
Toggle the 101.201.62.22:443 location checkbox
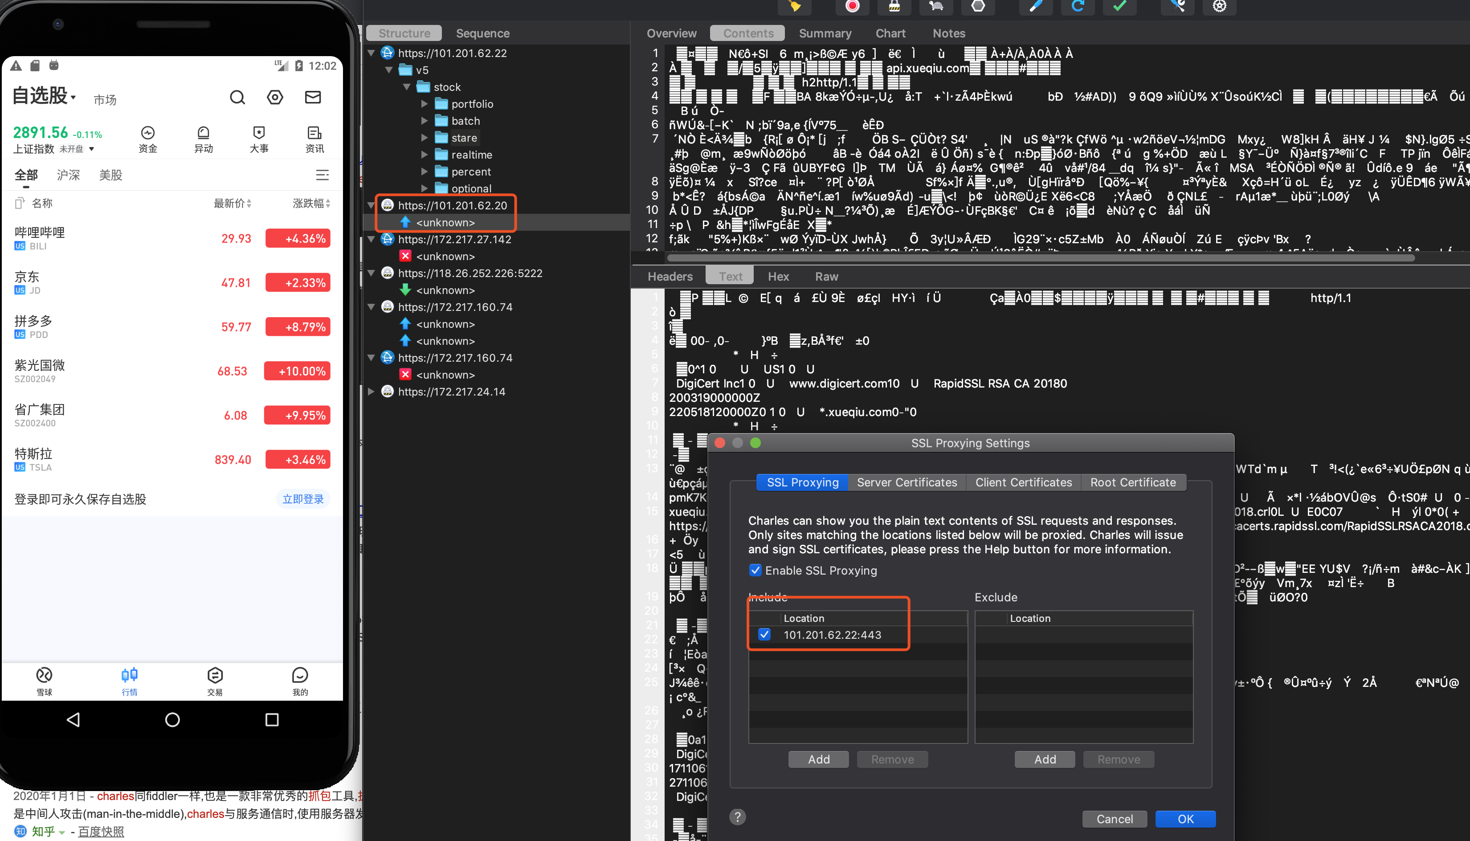coord(764,634)
